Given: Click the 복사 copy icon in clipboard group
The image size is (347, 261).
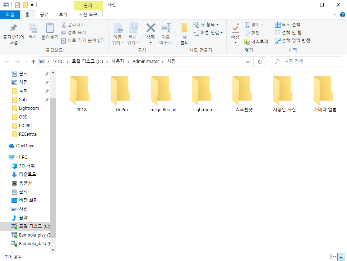Looking at the screenshot, I should click(x=33, y=28).
